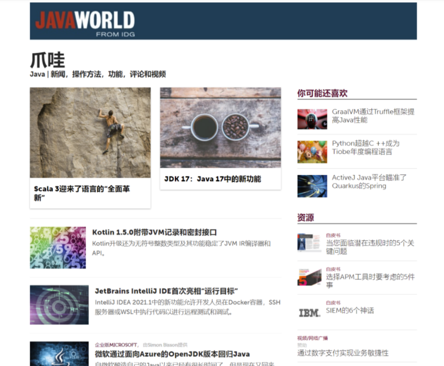
Task: Click 白皮书 label above breach questions resource
Action: coord(333,235)
